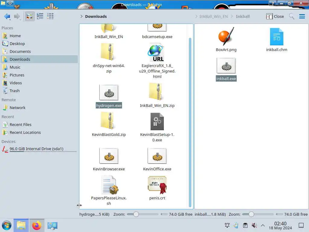This screenshot has height=232, width=309.
Task: Open clipboard tray icon
Action: [x=245, y=225]
